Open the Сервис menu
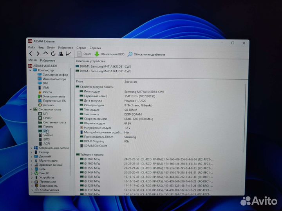This screenshot has height=211, width=282. pos(81,48)
